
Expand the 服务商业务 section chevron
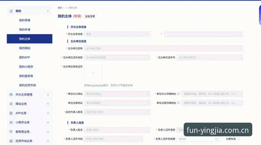point(48,132)
